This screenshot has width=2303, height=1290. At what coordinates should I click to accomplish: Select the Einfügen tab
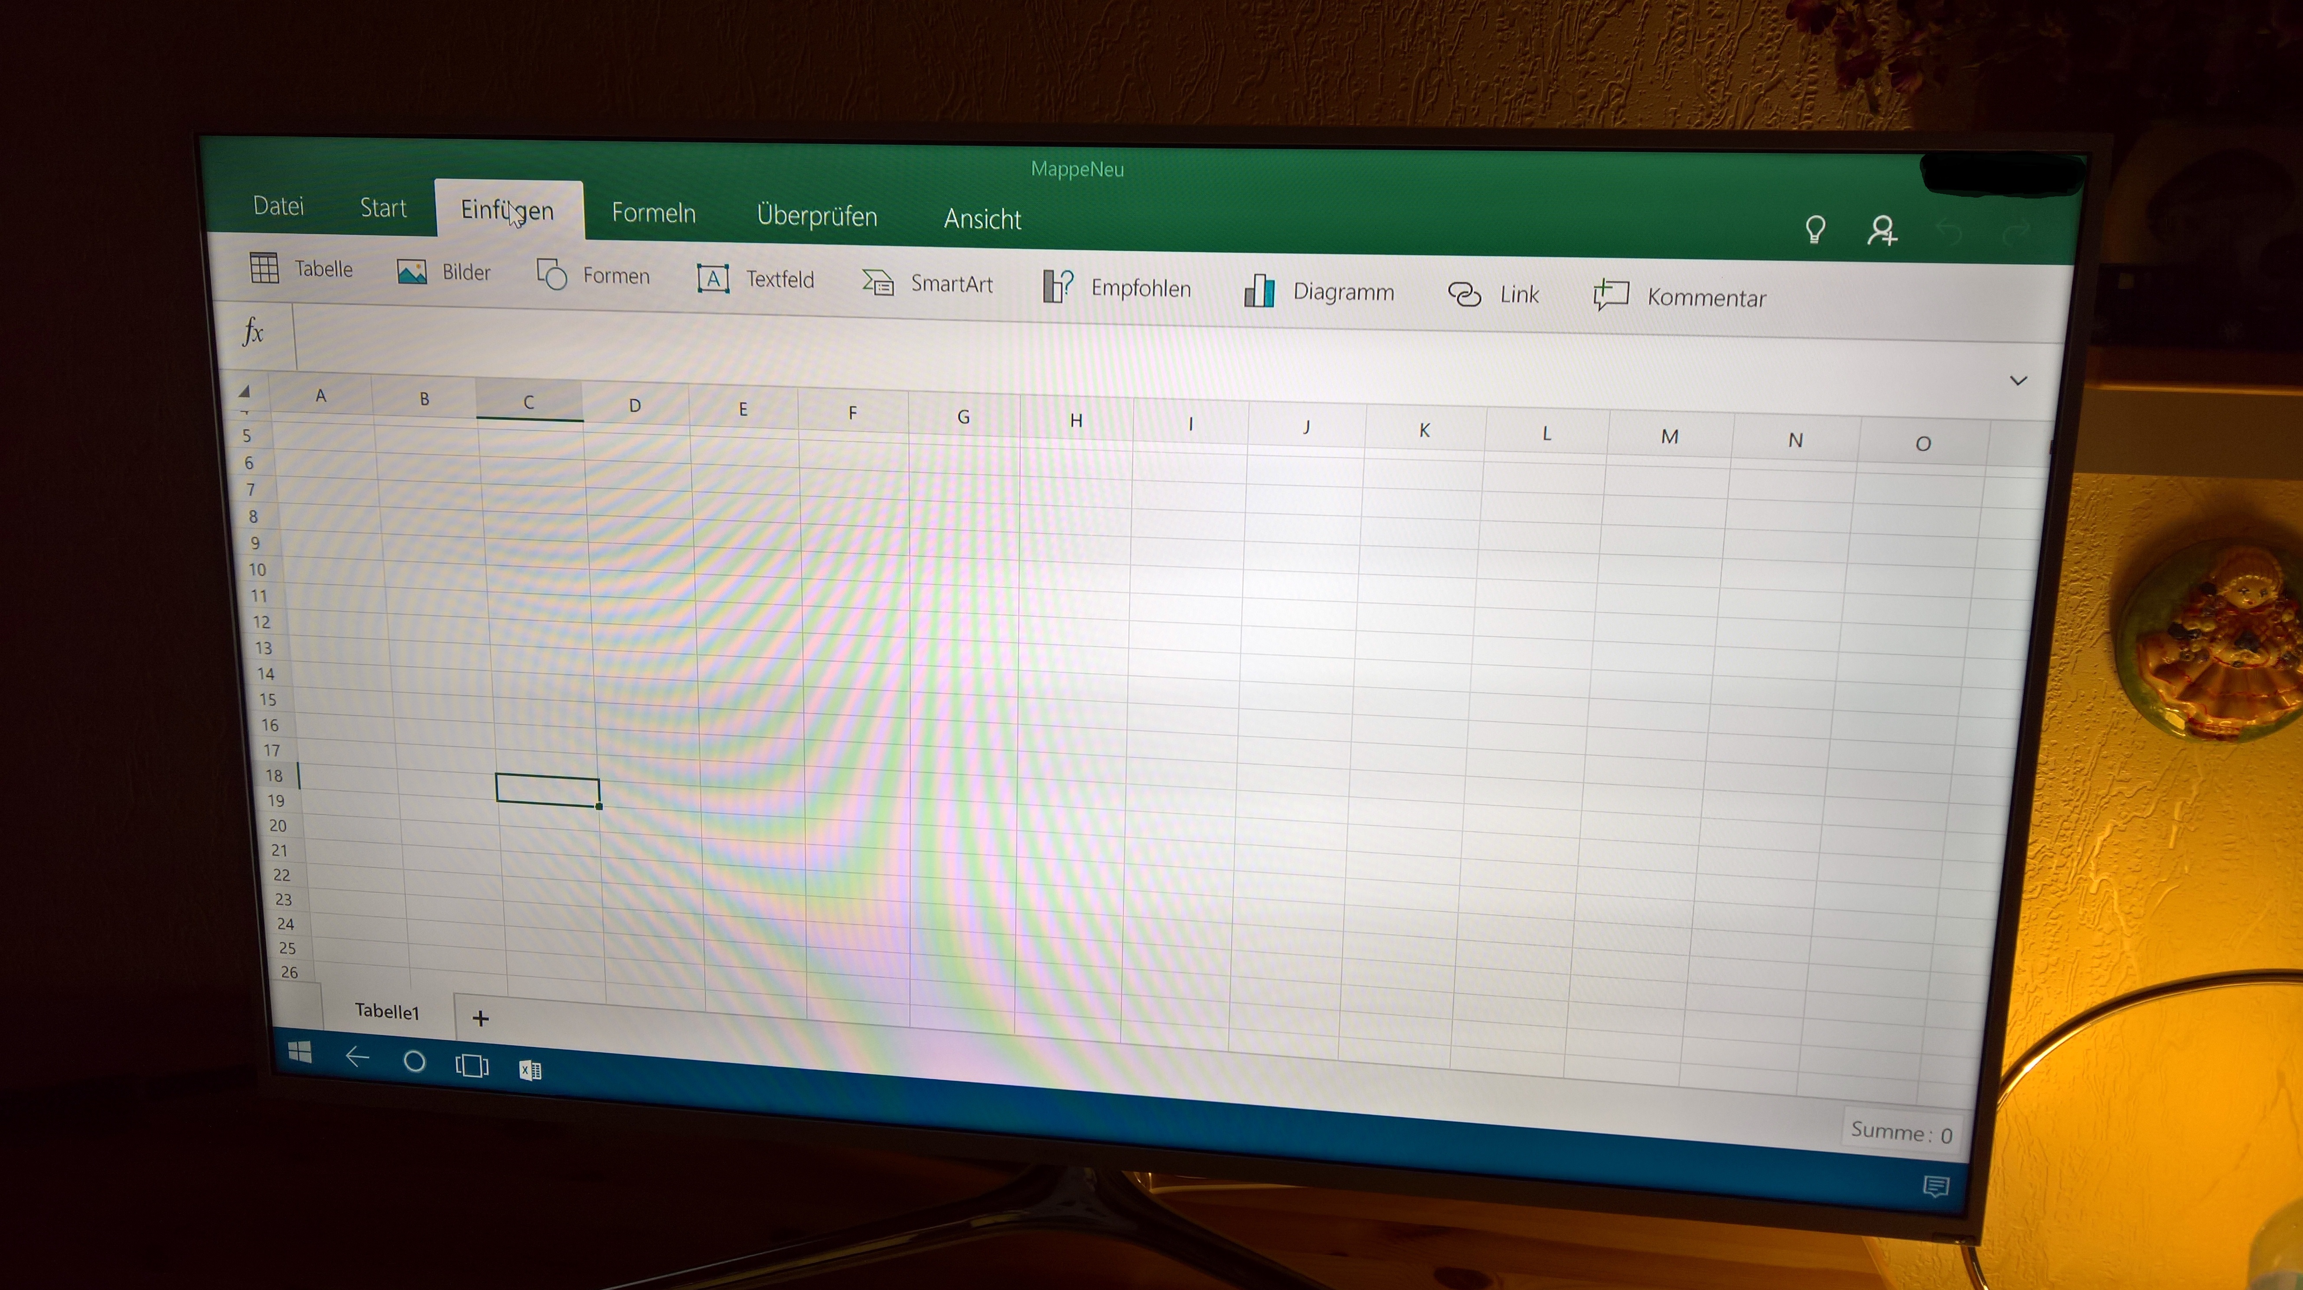click(508, 210)
